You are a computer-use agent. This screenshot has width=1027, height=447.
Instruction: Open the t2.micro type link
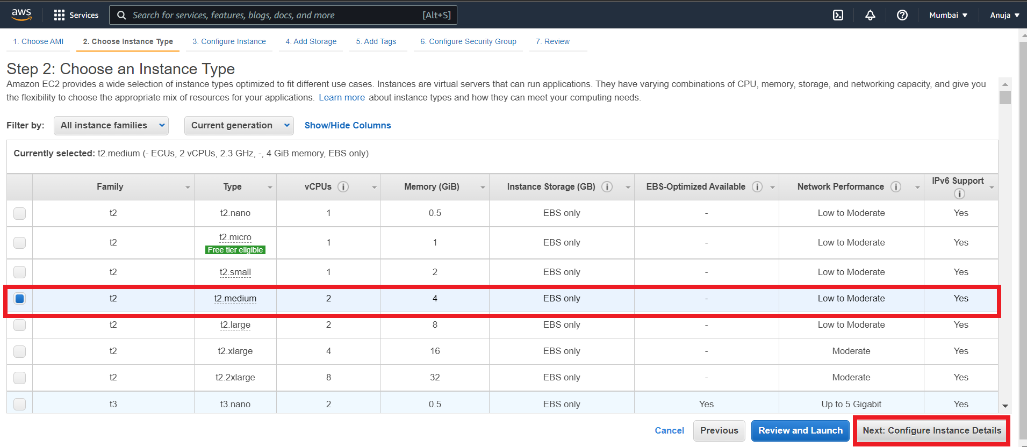pyautogui.click(x=235, y=237)
